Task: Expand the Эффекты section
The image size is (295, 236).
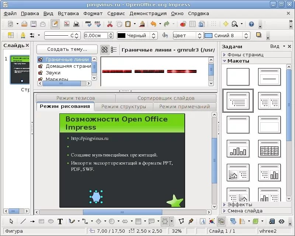Action: pos(256,204)
